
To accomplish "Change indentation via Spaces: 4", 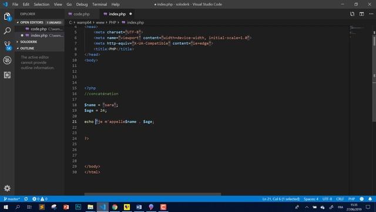I will [x=311, y=199].
